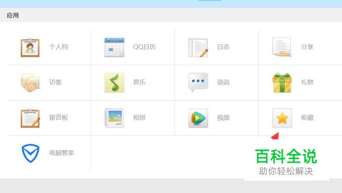This screenshot has height=193, width=342.
Task: Click the 音乐 text label
Action: pyautogui.click(x=139, y=82)
